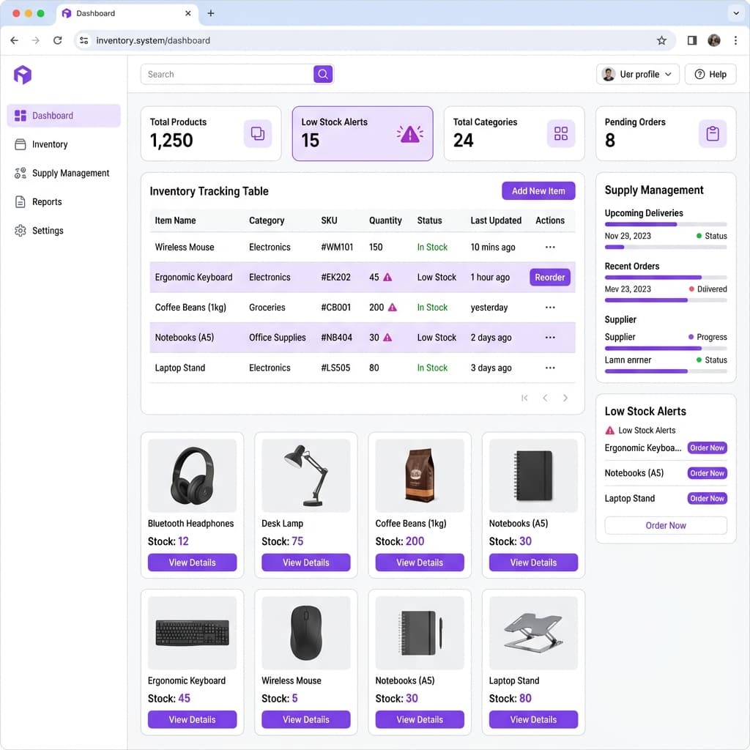
Task: Open Supply Management in the sidebar
Action: [x=70, y=173]
